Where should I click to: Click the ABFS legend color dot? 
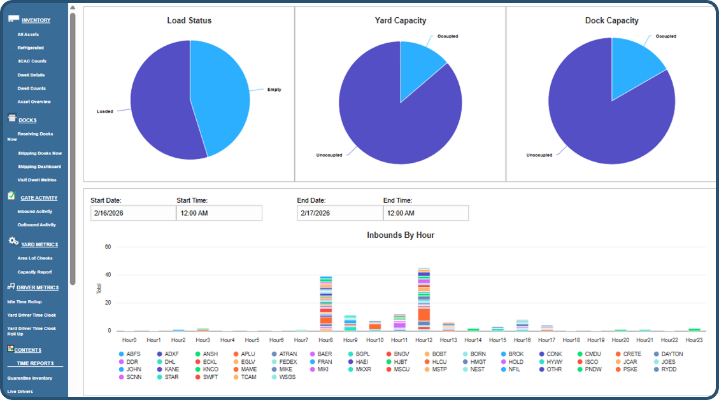(122, 354)
